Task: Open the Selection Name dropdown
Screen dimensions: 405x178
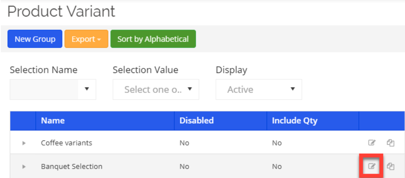Action: click(x=53, y=89)
